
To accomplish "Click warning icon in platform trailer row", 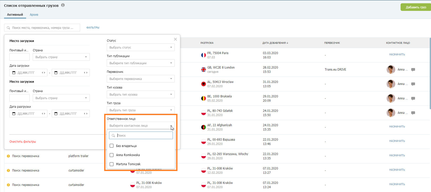I will pos(8,156).
